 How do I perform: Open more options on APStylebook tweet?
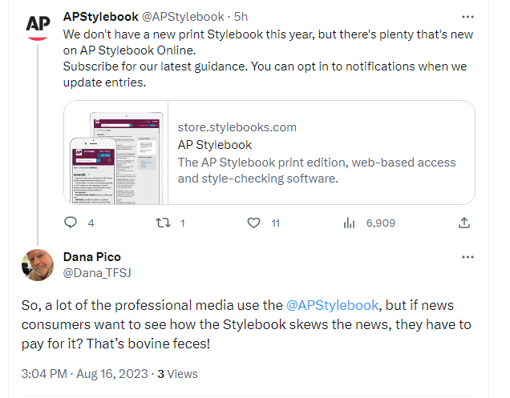point(468,16)
